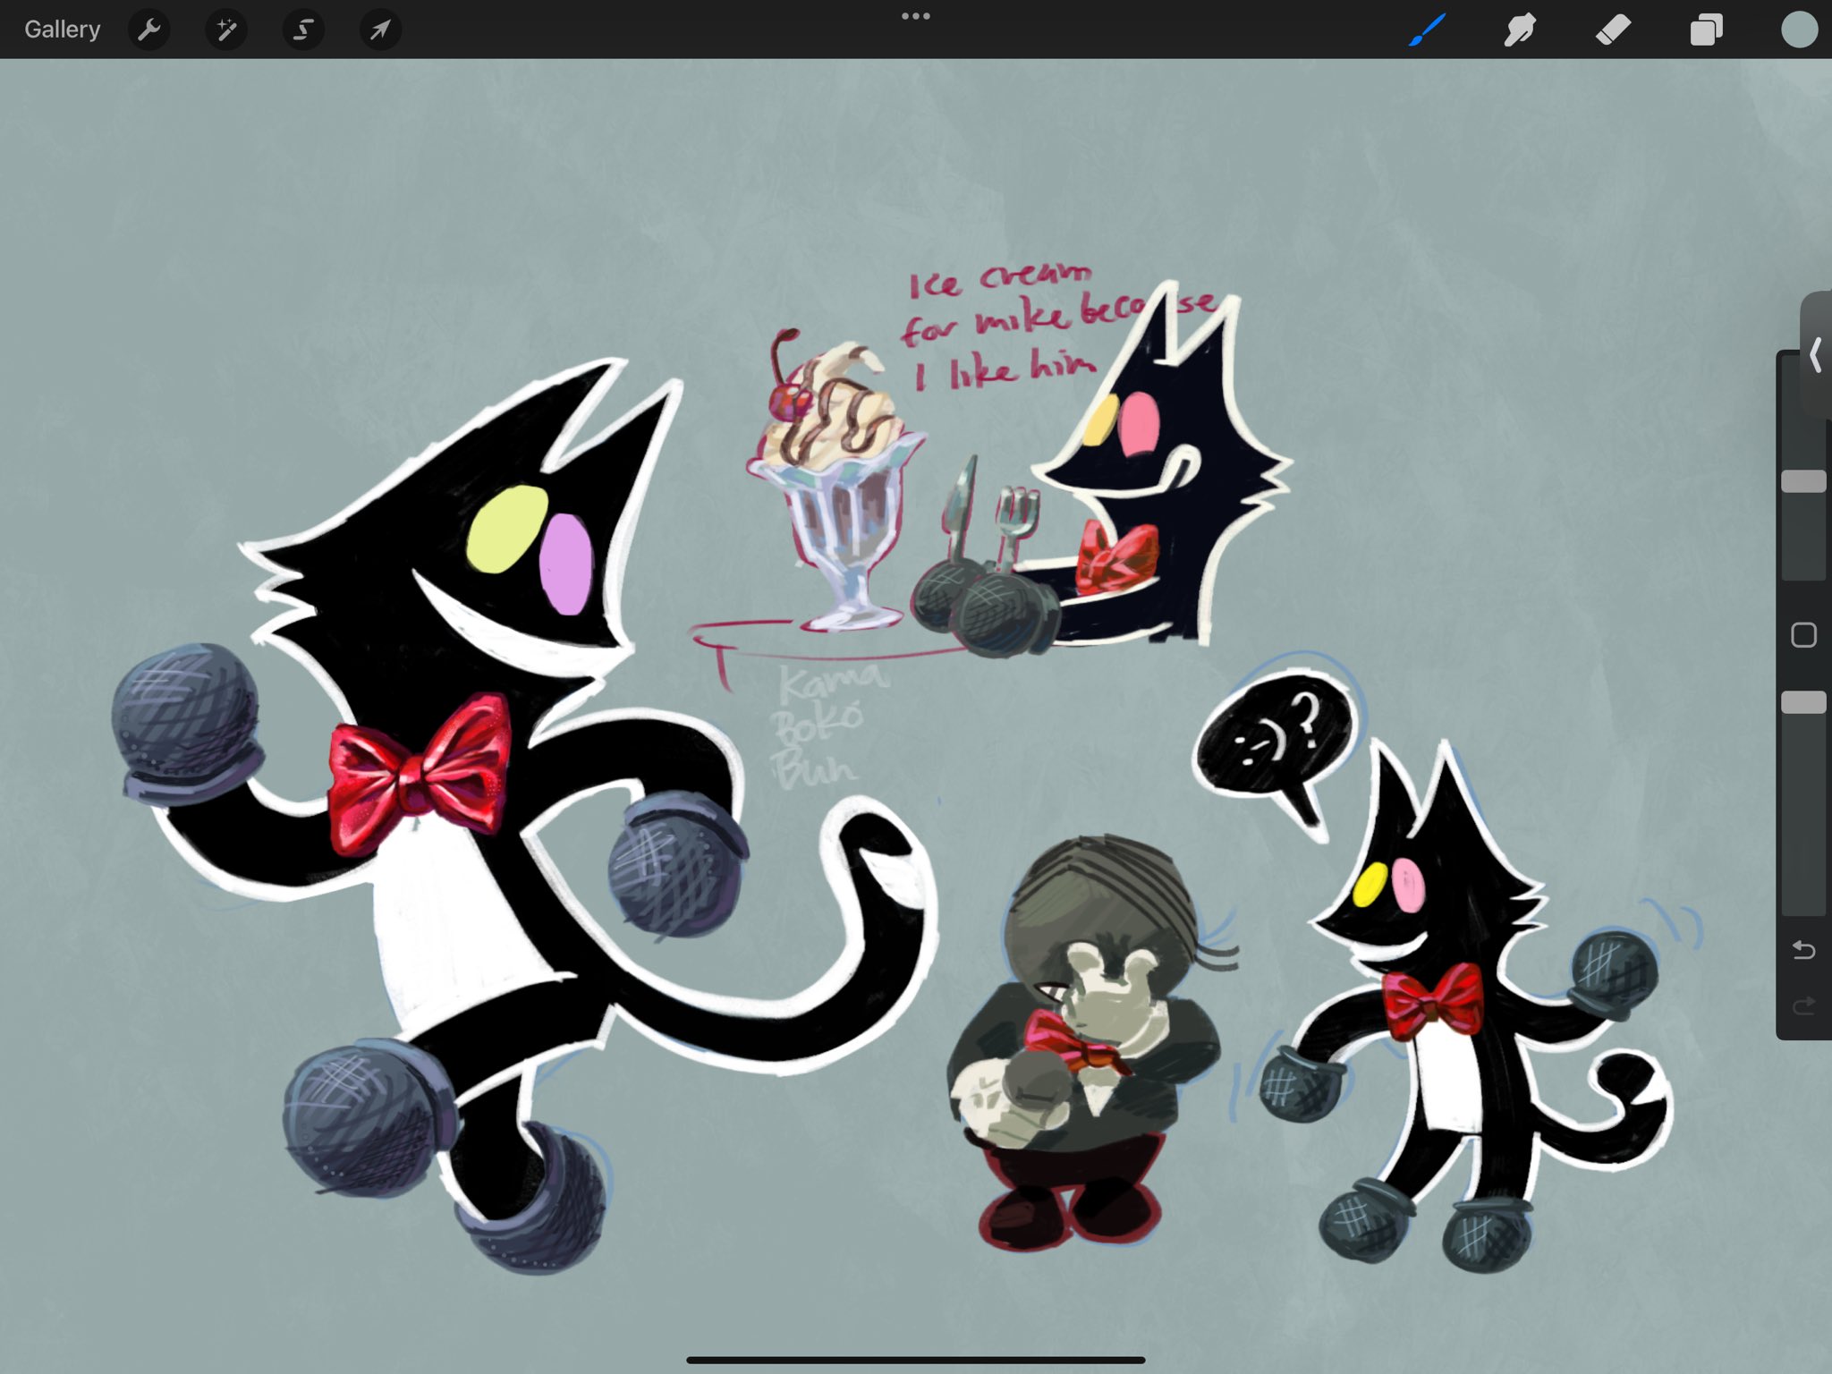Select the Smudge tool
Screen dimensions: 1832x1374
point(1520,30)
